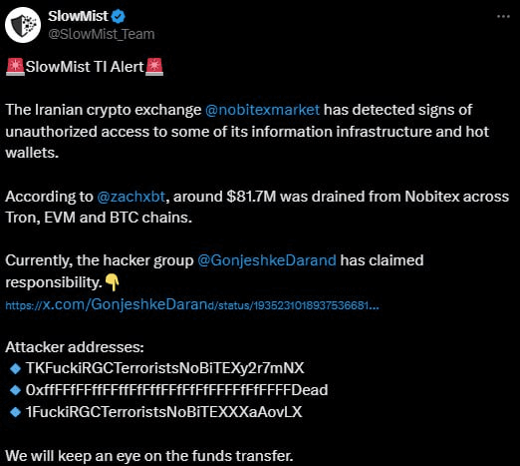The height and width of the screenshot is (466, 520).
Task: Click the SlowMist display name
Action: 78,16
